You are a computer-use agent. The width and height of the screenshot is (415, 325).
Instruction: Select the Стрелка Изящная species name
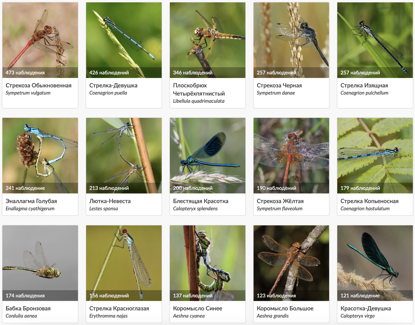364,85
